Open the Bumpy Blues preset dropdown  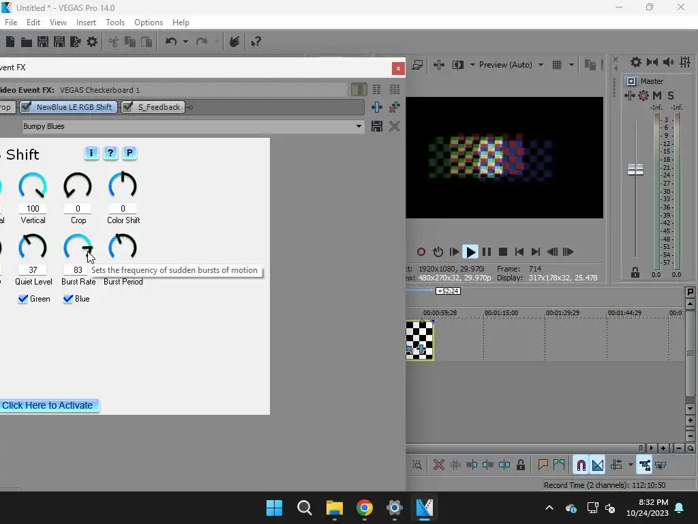pyautogui.click(x=359, y=126)
